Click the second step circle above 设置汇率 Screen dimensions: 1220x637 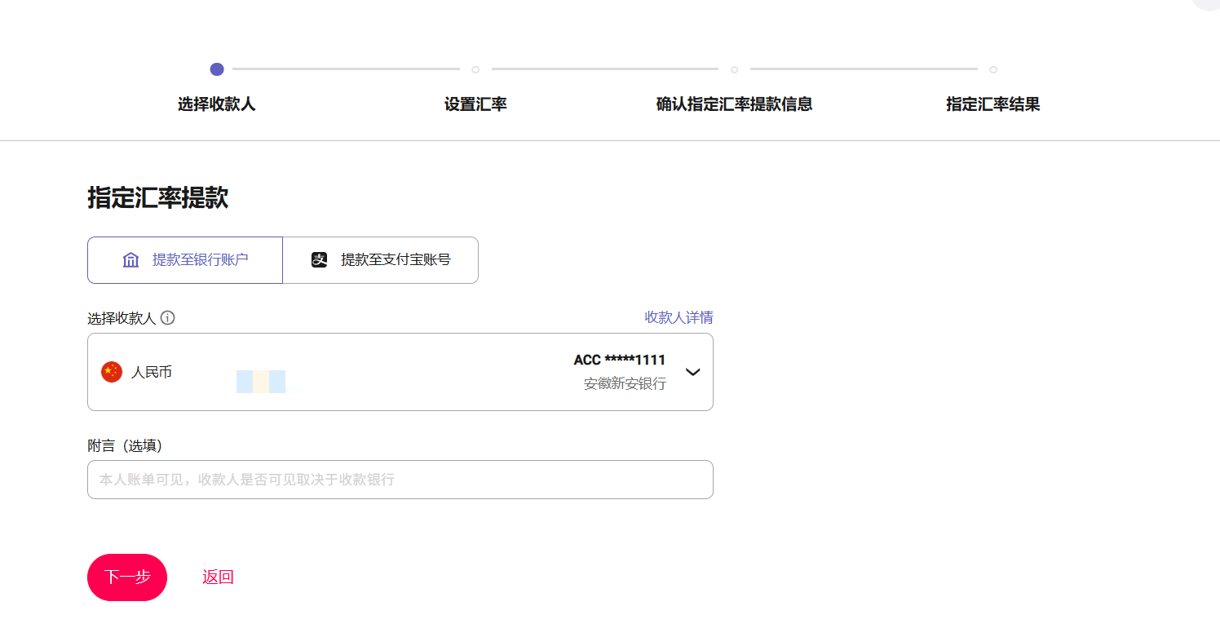point(475,69)
